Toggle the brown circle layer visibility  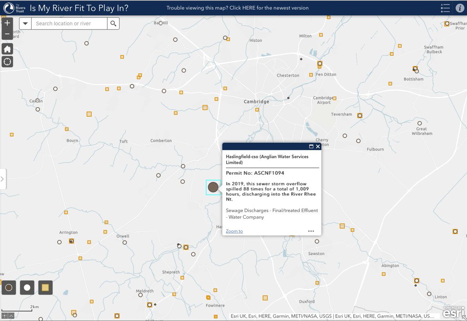point(9,288)
